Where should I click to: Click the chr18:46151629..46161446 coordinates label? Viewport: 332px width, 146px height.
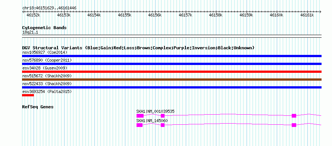49,8
